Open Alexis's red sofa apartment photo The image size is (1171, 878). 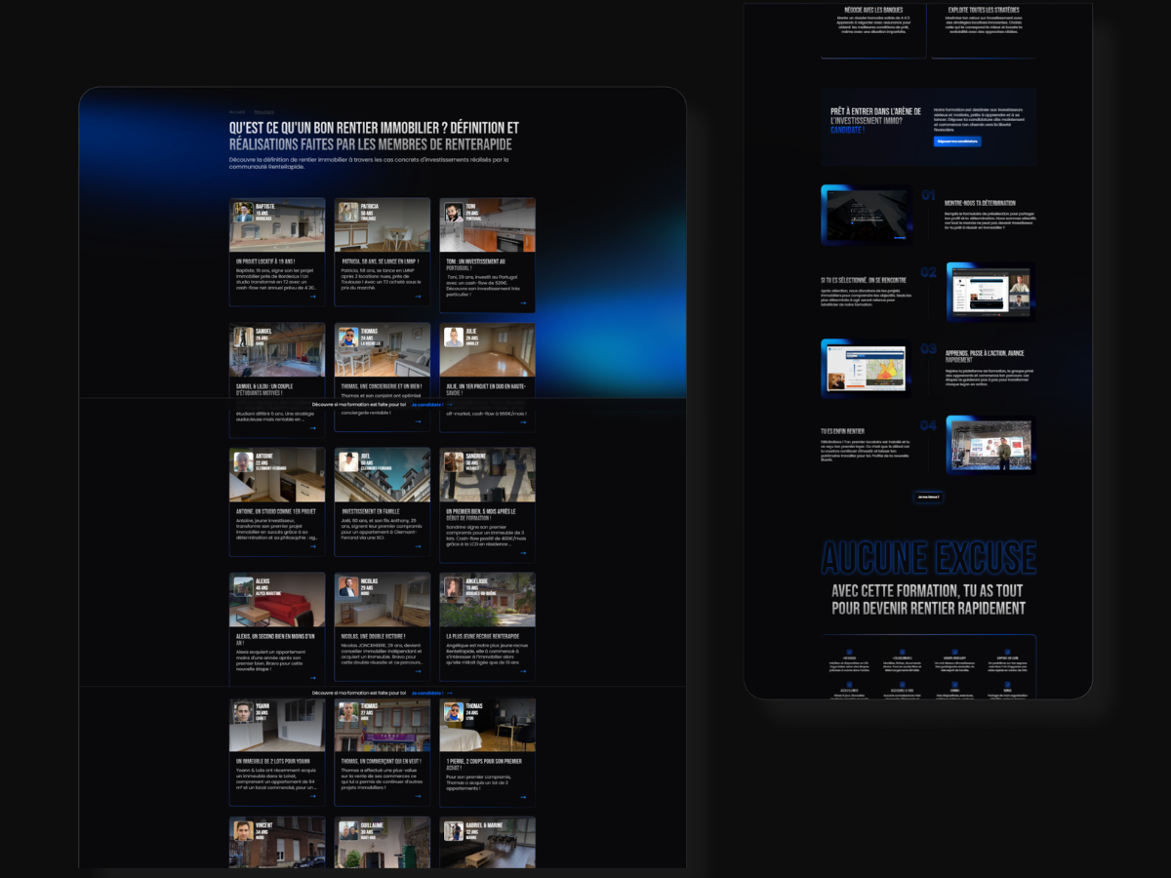pos(277,600)
